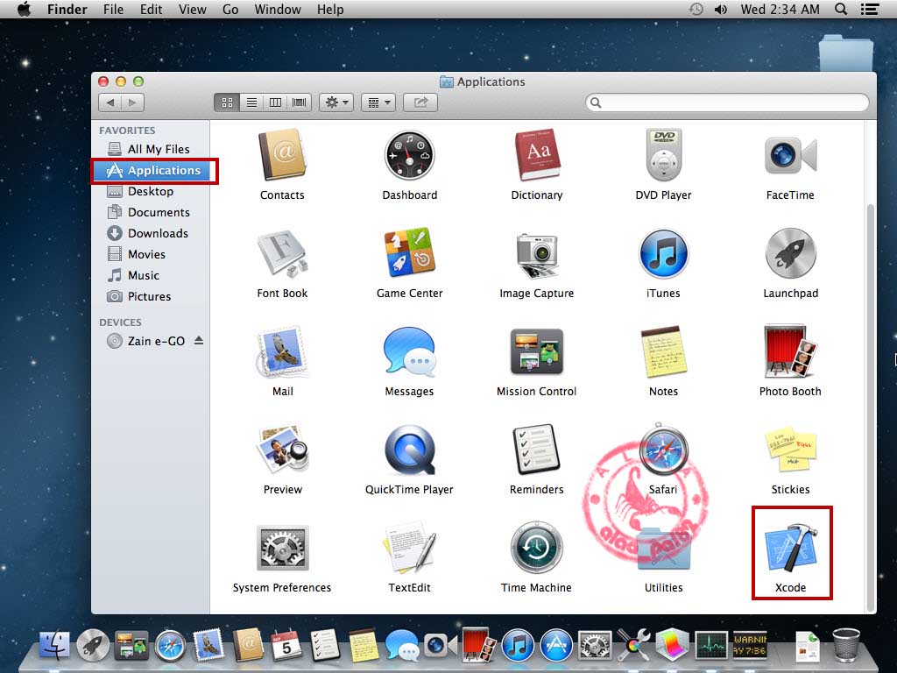The width and height of the screenshot is (897, 673).
Task: Open Desktop in the sidebar
Action: pos(150,191)
